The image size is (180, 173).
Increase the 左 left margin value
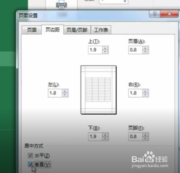[65, 91]
